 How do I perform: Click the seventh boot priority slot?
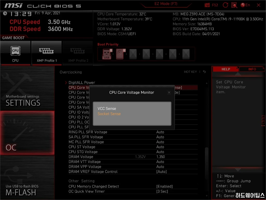(186, 54)
